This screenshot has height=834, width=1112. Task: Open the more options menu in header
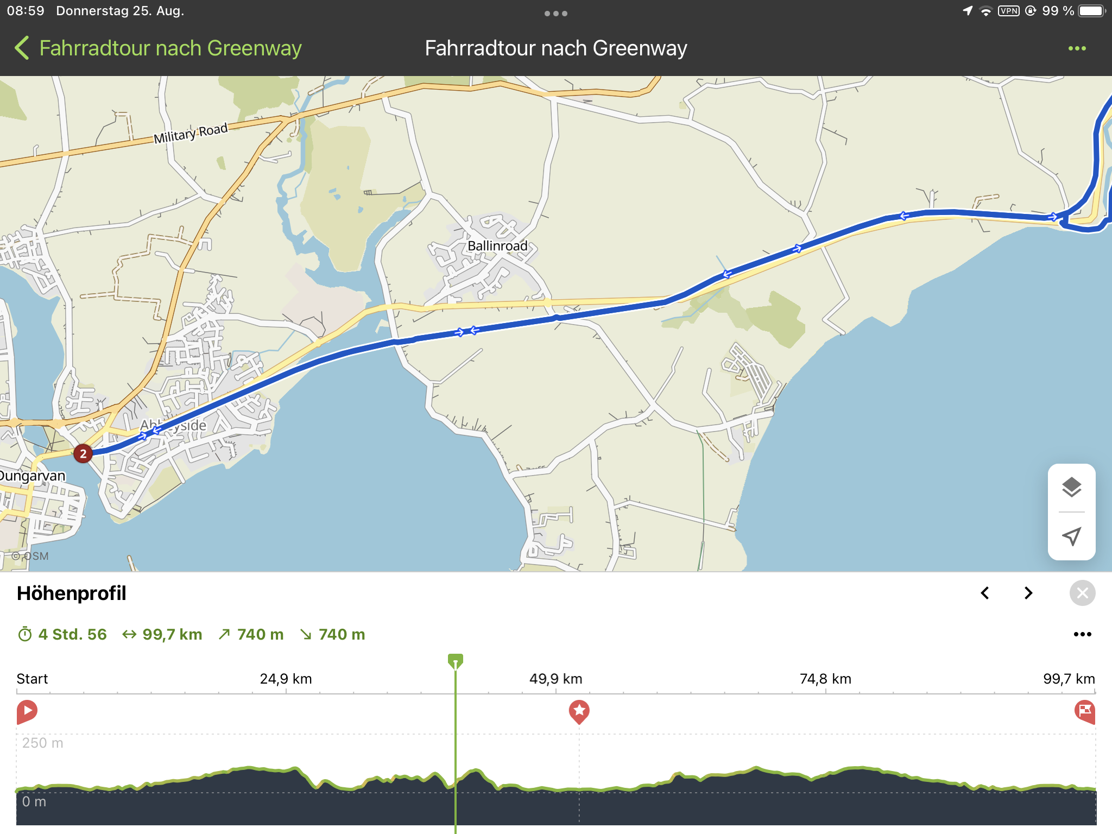[1077, 48]
